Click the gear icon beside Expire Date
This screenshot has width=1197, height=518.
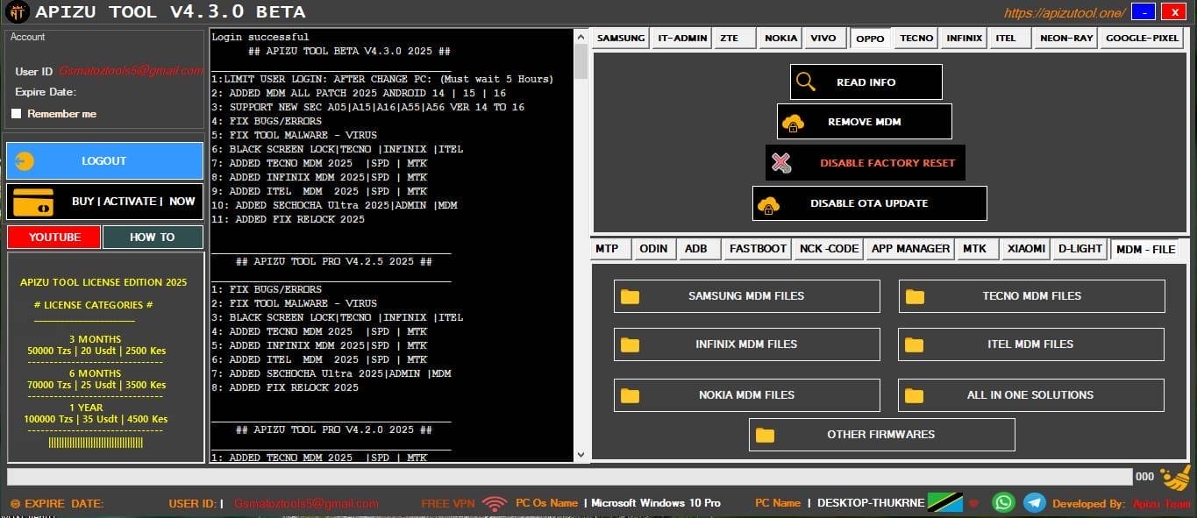15,504
